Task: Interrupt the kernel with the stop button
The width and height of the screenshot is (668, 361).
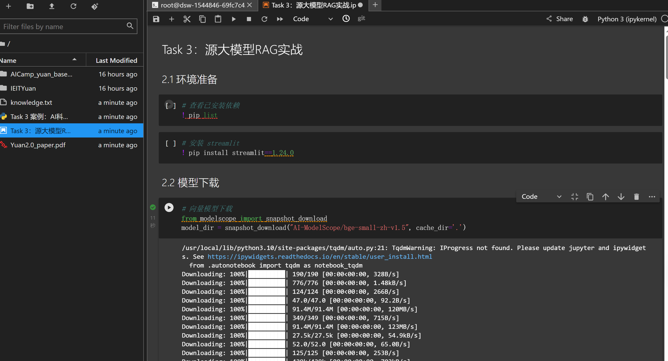Action: point(249,19)
